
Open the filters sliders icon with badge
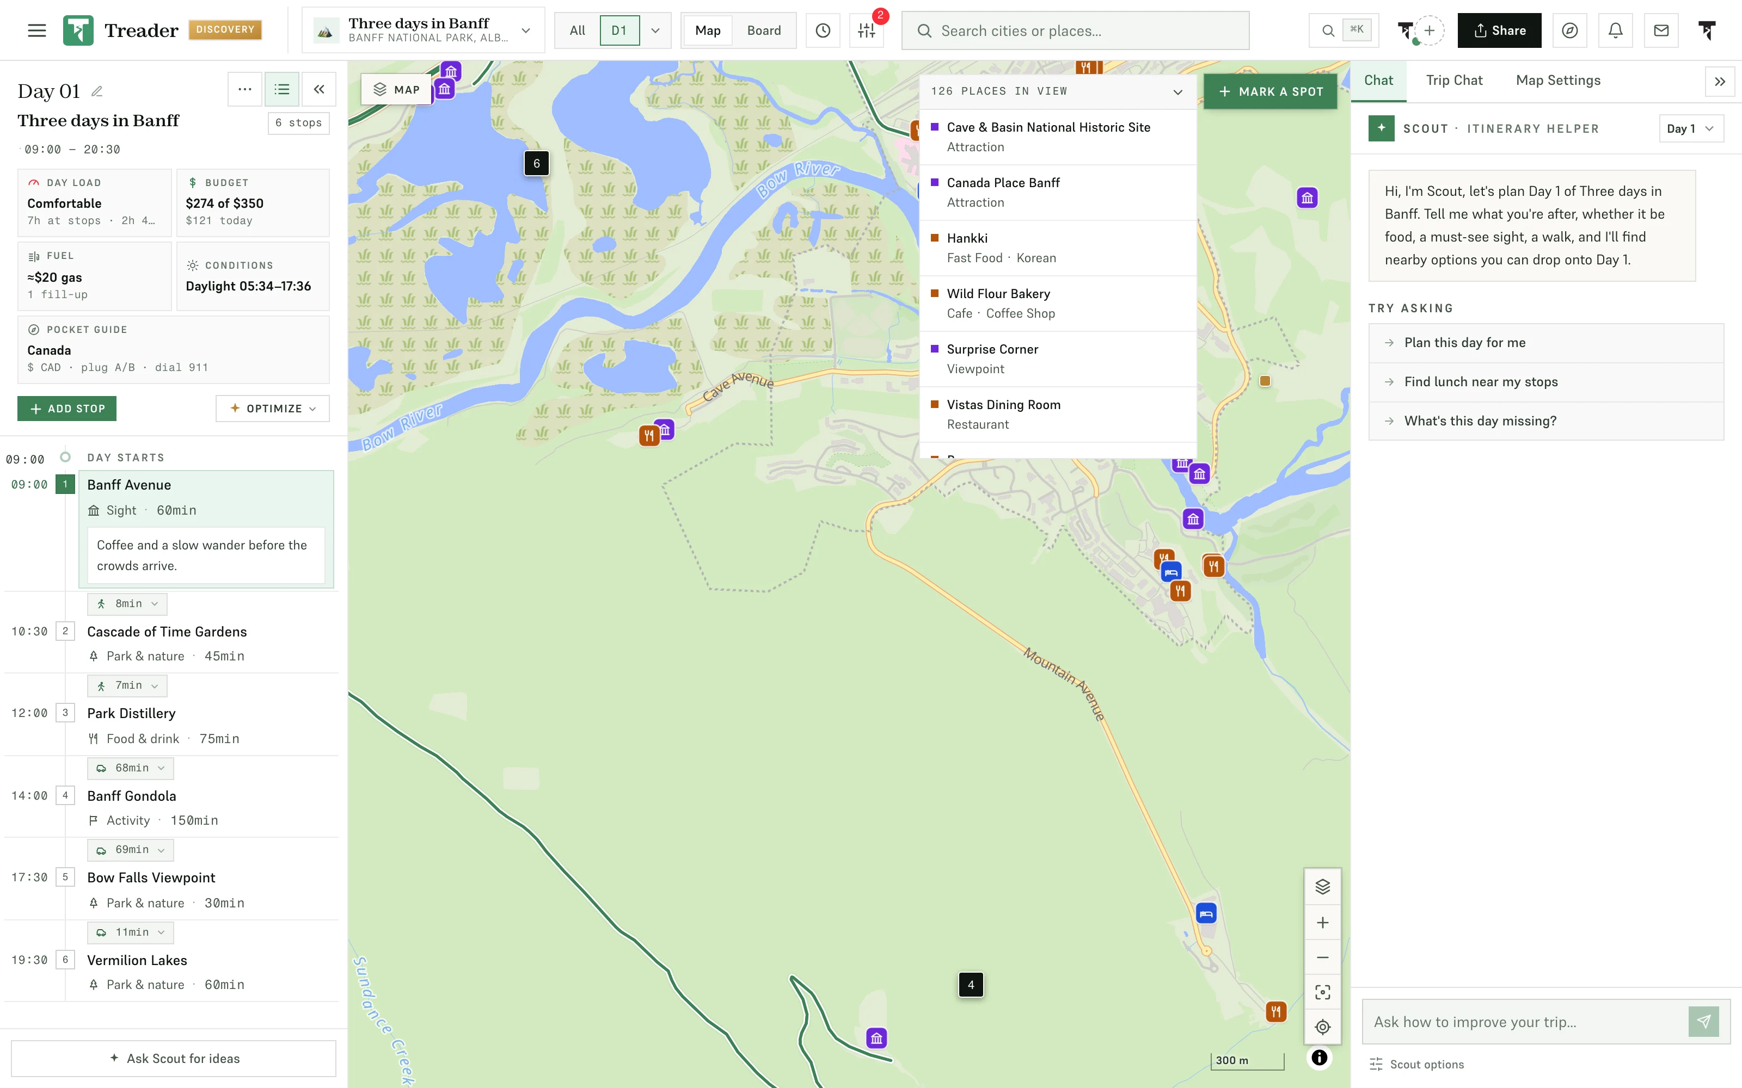coord(867,30)
